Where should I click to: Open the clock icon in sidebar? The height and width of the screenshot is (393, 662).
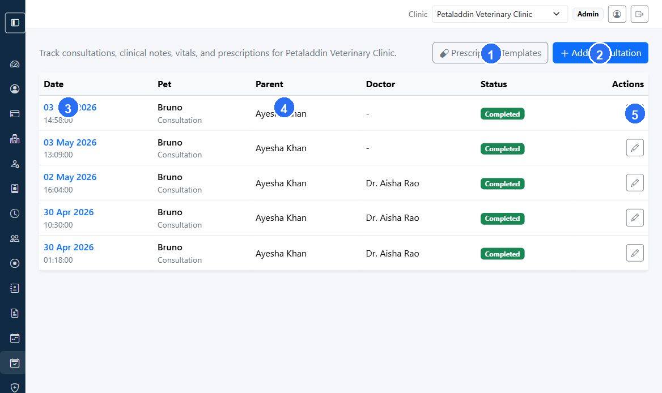pos(15,213)
